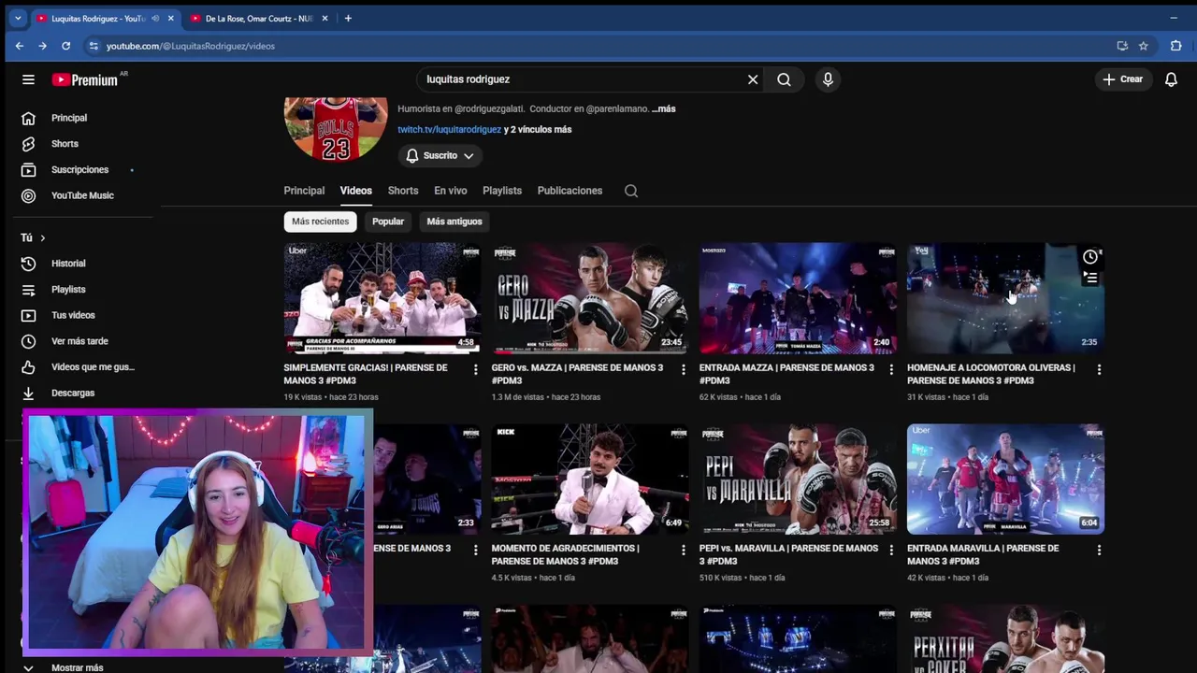Open options for ENTRADA MAZZA video
The height and width of the screenshot is (673, 1197).
click(x=890, y=370)
